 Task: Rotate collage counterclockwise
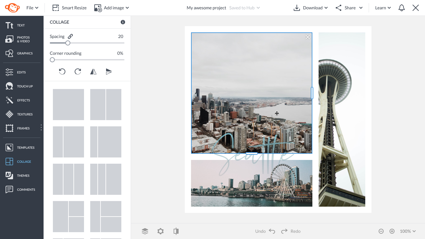(x=62, y=72)
